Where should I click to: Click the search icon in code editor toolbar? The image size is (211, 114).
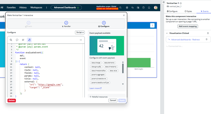11,40
